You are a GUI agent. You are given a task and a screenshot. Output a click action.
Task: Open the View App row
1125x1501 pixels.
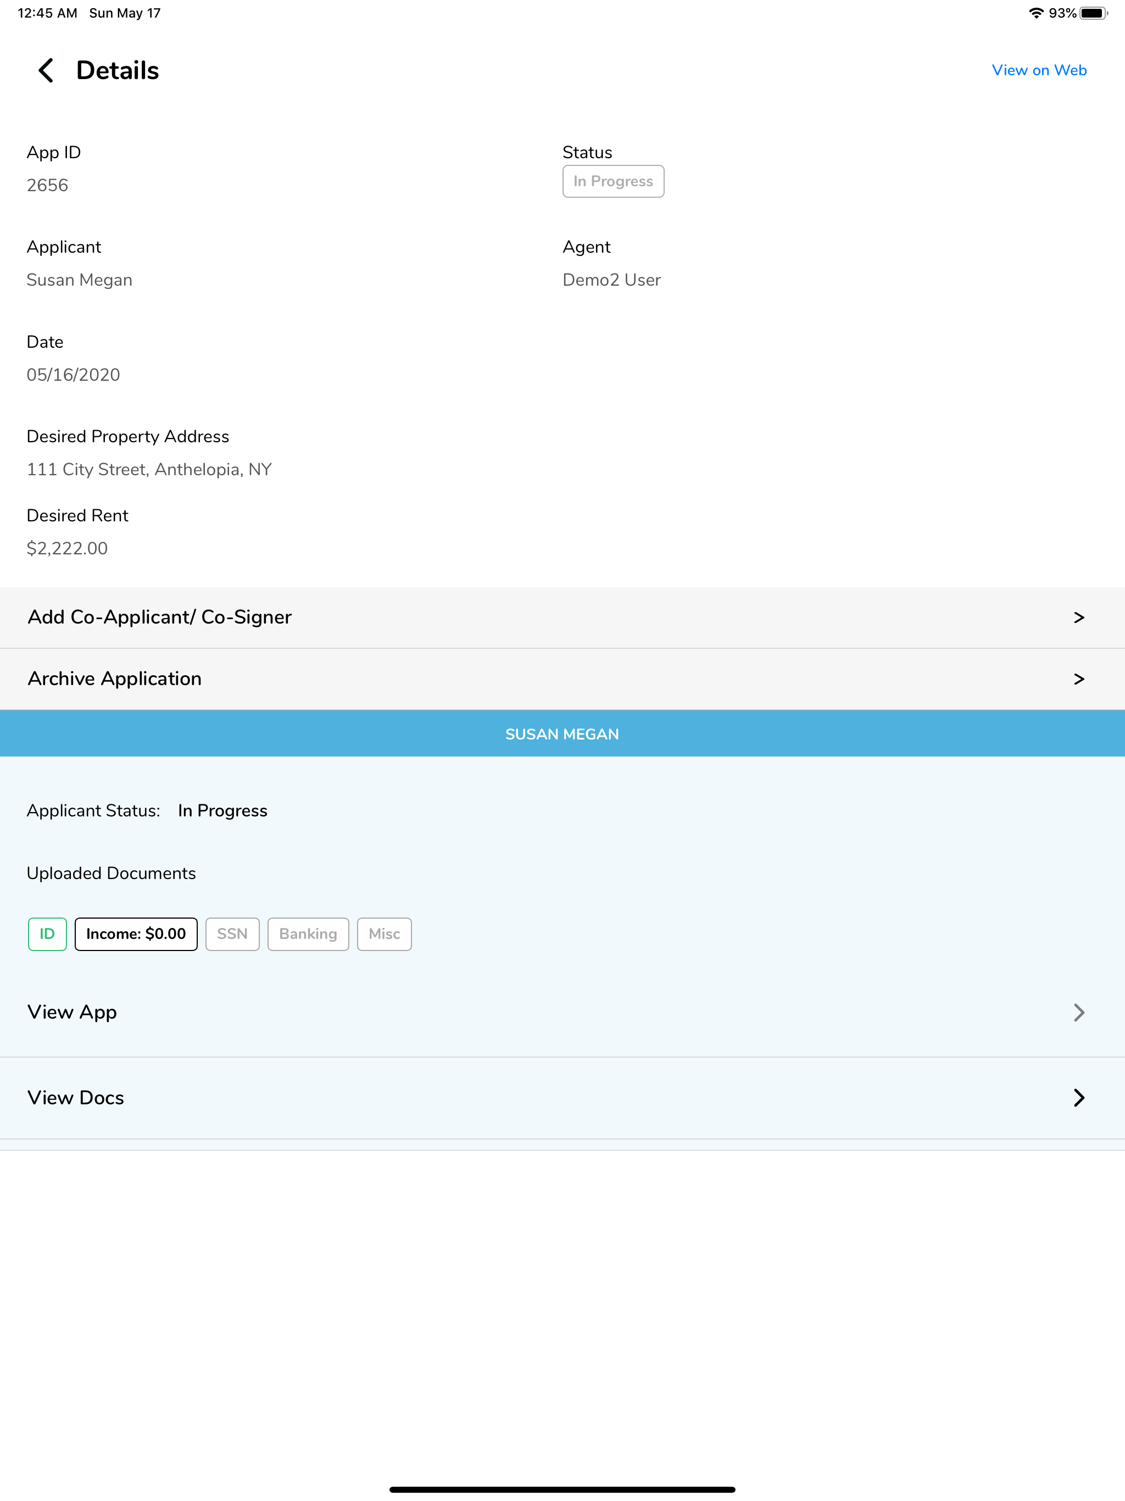pos(562,1012)
